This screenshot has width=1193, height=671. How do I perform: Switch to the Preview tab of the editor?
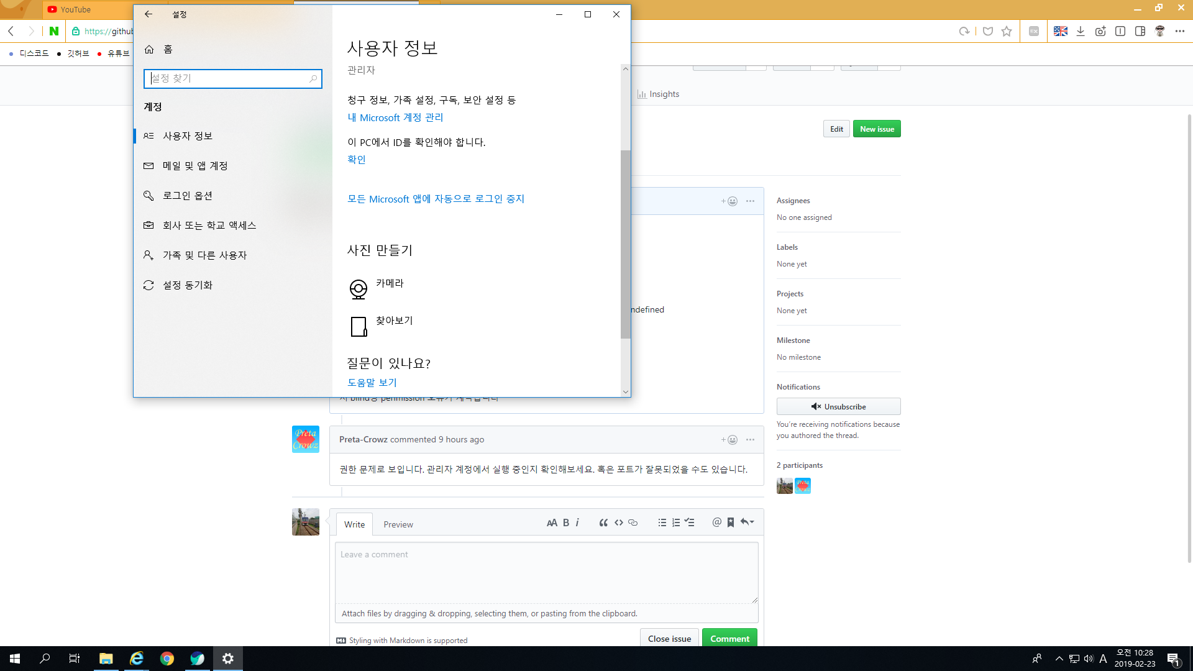point(398,524)
